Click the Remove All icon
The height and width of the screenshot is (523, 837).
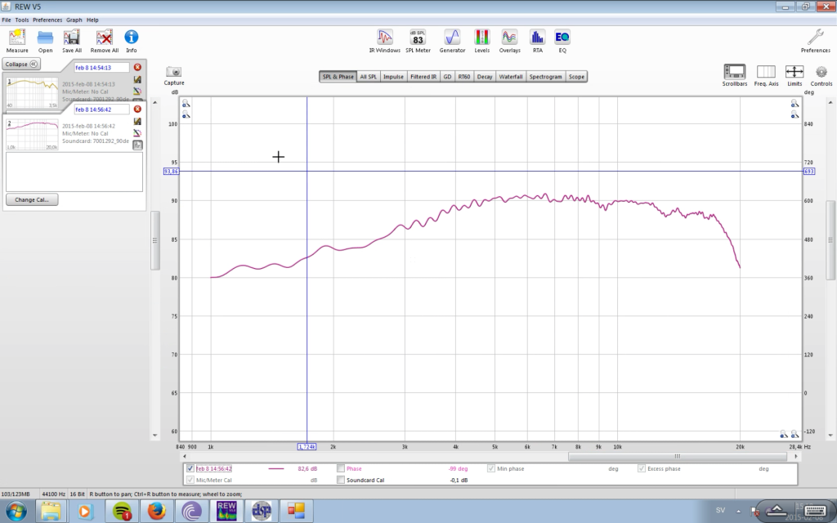[x=104, y=38]
